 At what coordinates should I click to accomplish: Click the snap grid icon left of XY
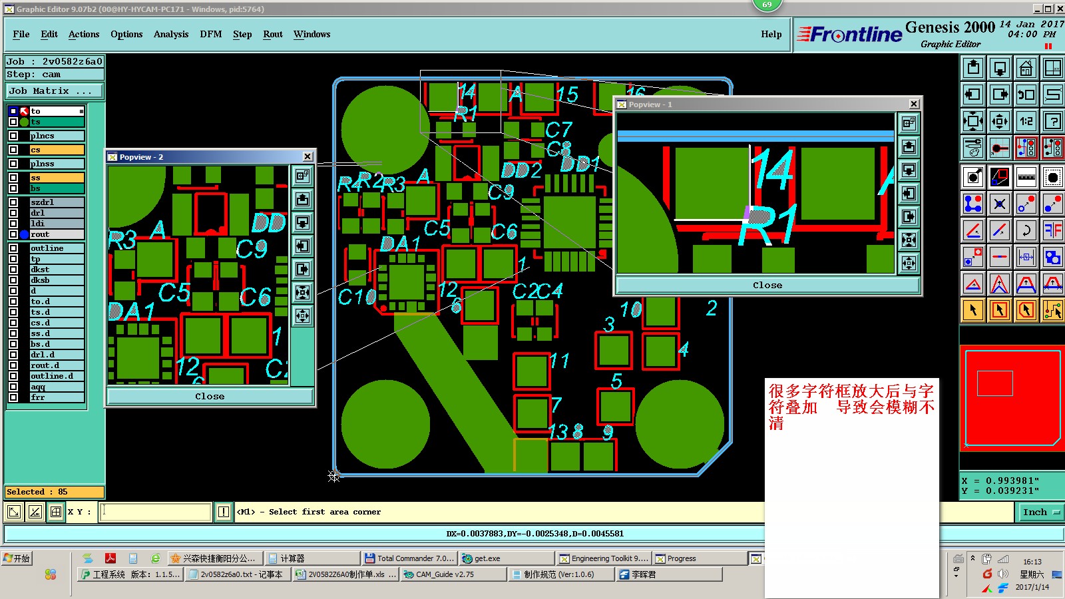coord(56,512)
